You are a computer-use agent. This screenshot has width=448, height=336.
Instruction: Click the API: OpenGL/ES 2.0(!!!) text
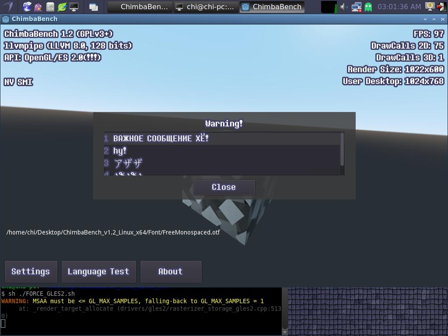(52, 58)
